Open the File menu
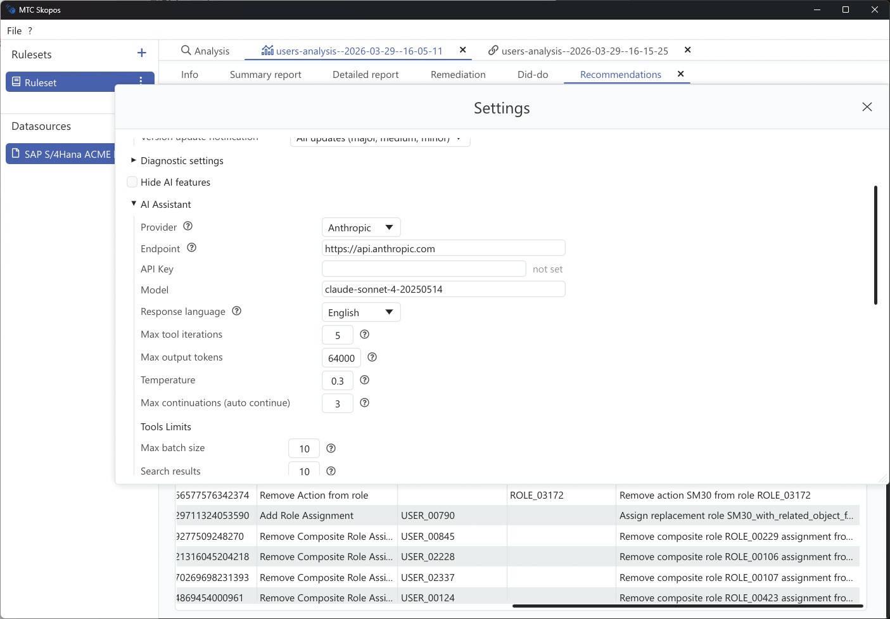Screen dimensions: 890x619 tap(14, 30)
